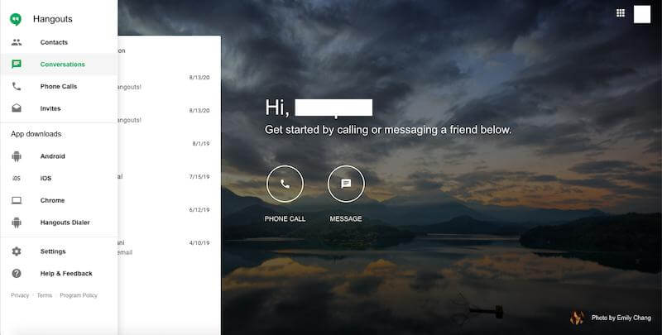
Task: Click the Help & Feedback question icon
Action: point(17,274)
